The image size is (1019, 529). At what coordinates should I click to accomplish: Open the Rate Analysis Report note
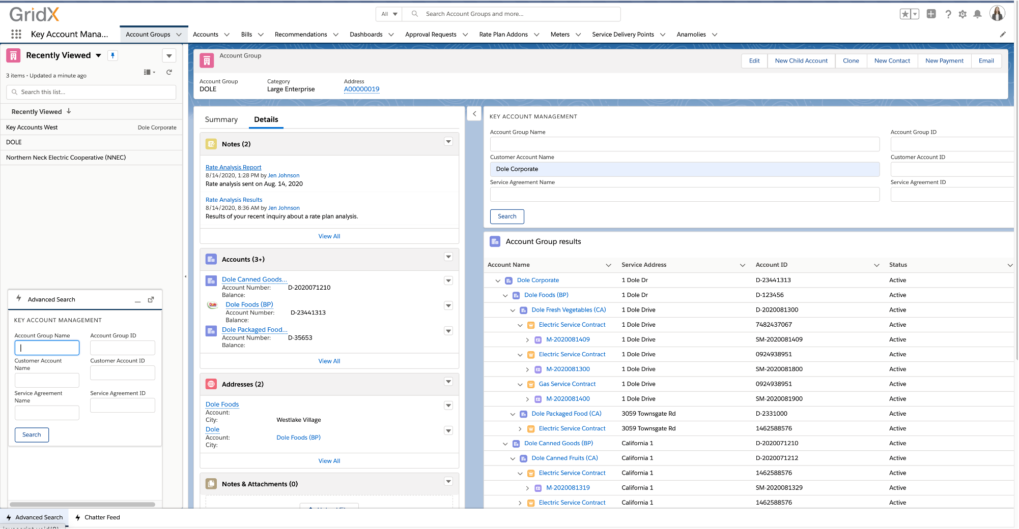(x=233, y=167)
